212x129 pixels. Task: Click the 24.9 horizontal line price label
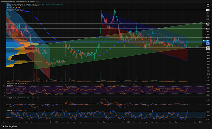(x=207, y=29)
